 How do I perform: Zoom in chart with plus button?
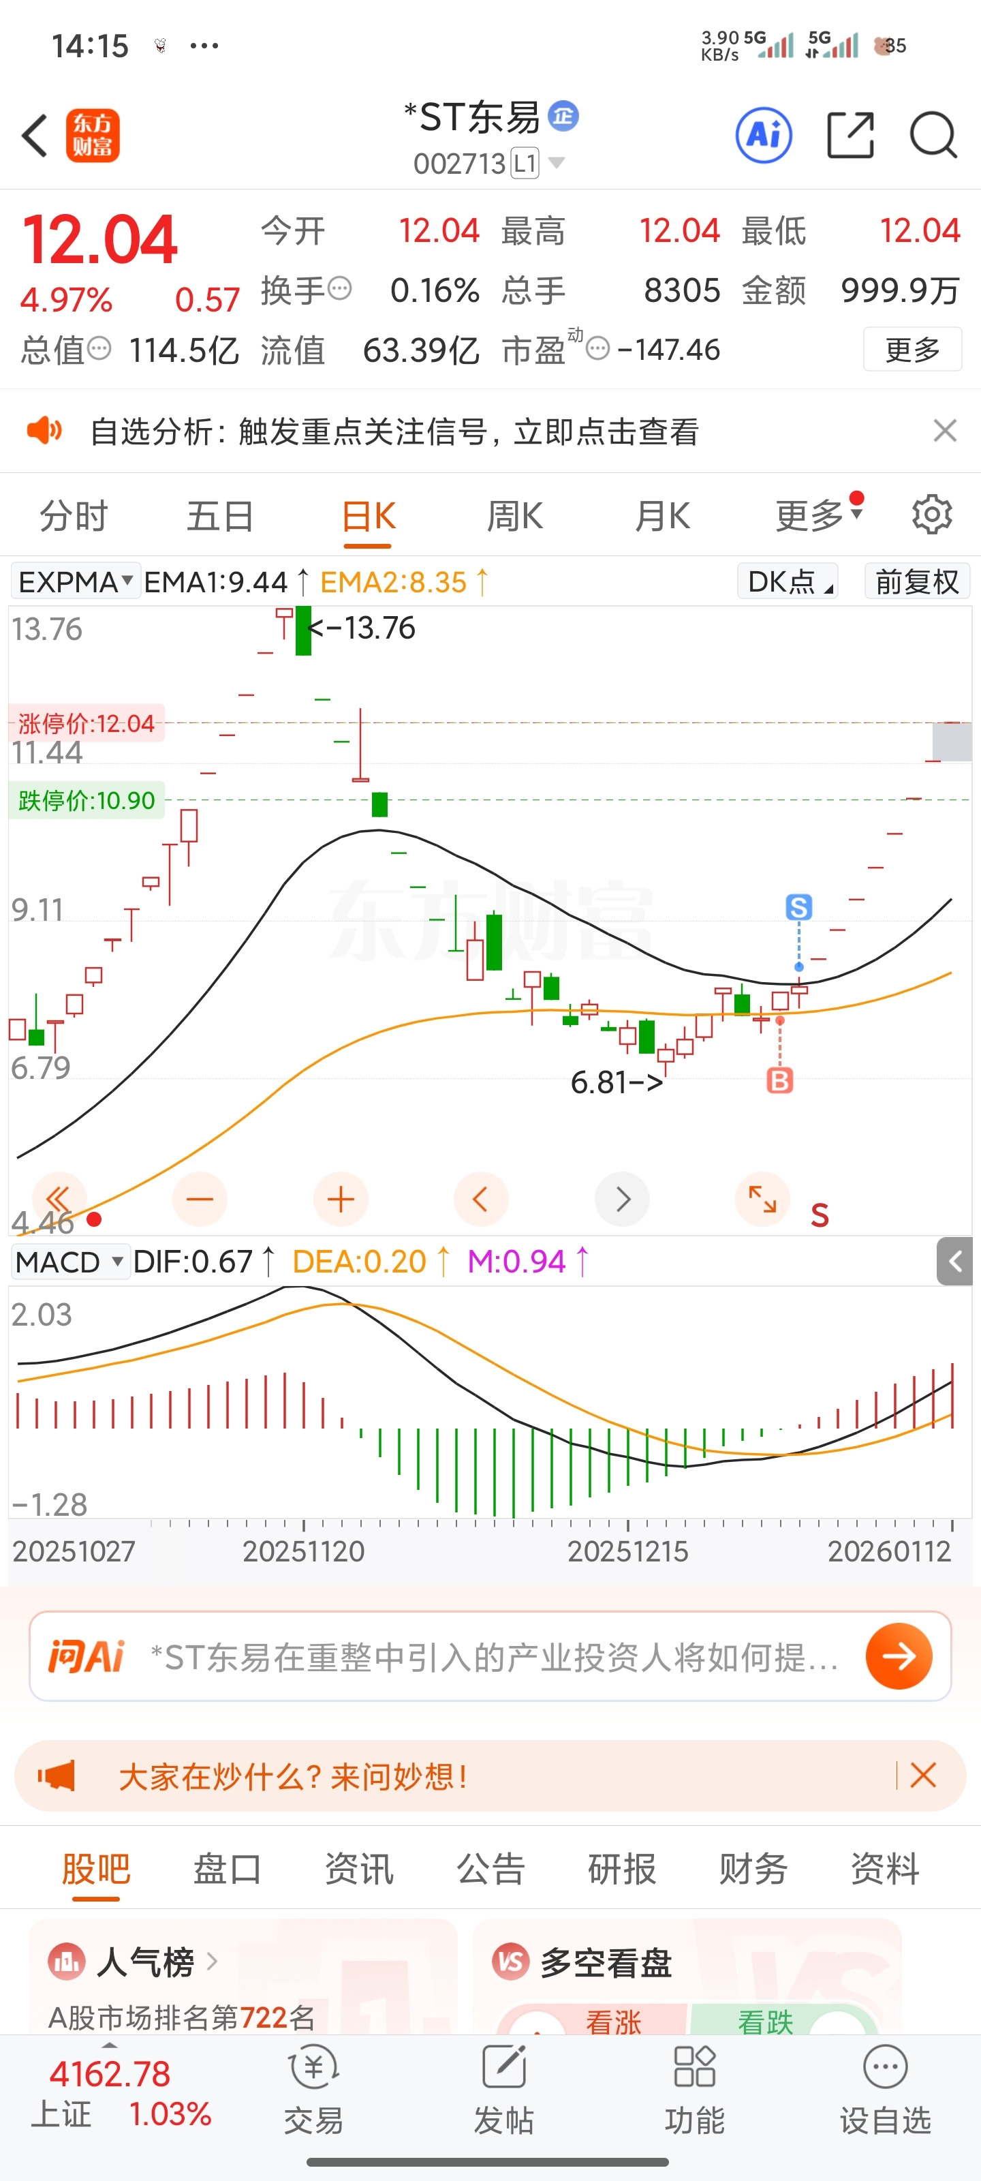click(x=340, y=1199)
